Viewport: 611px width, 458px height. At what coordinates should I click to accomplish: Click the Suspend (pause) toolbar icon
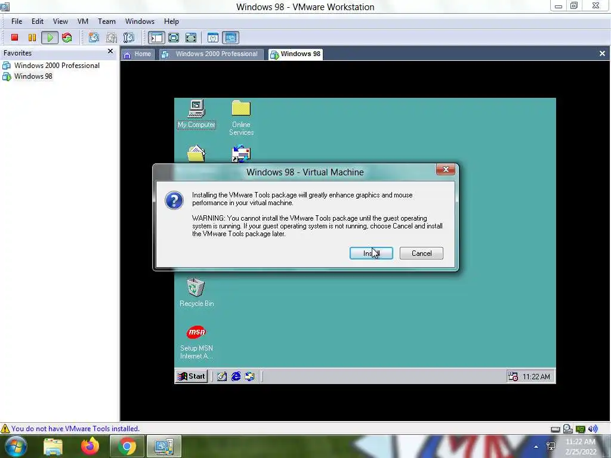(x=32, y=38)
